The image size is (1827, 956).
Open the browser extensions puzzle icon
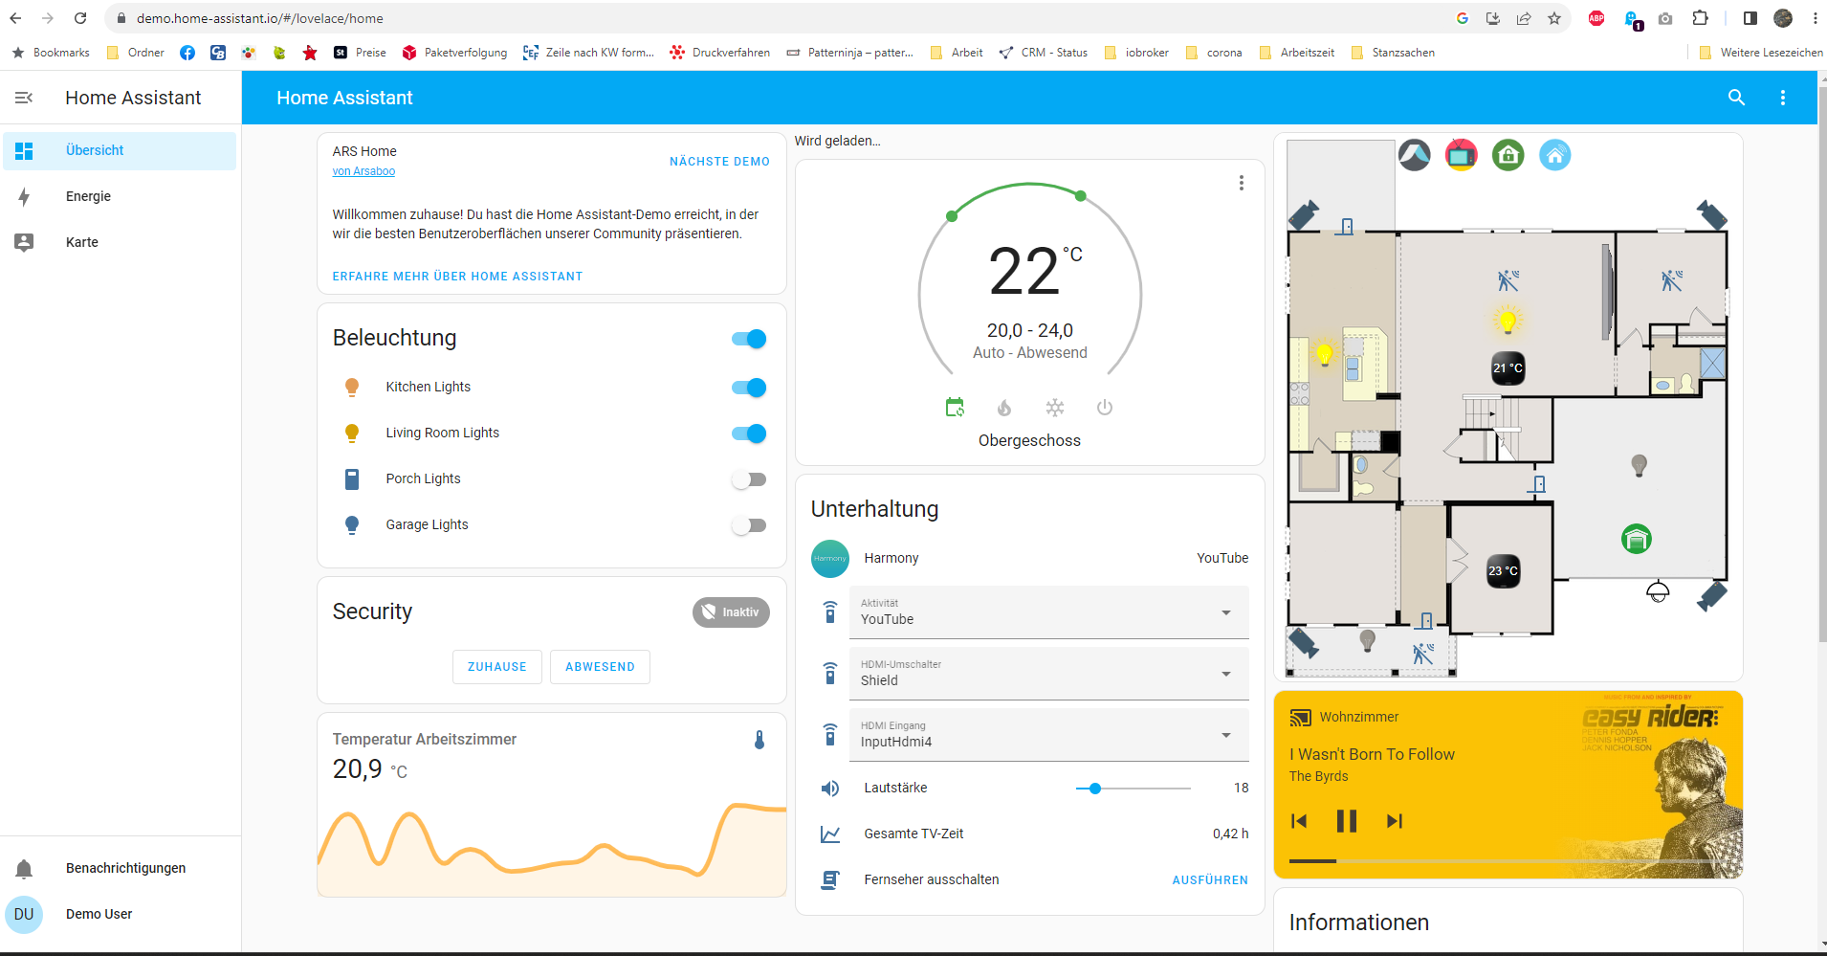1700,18
